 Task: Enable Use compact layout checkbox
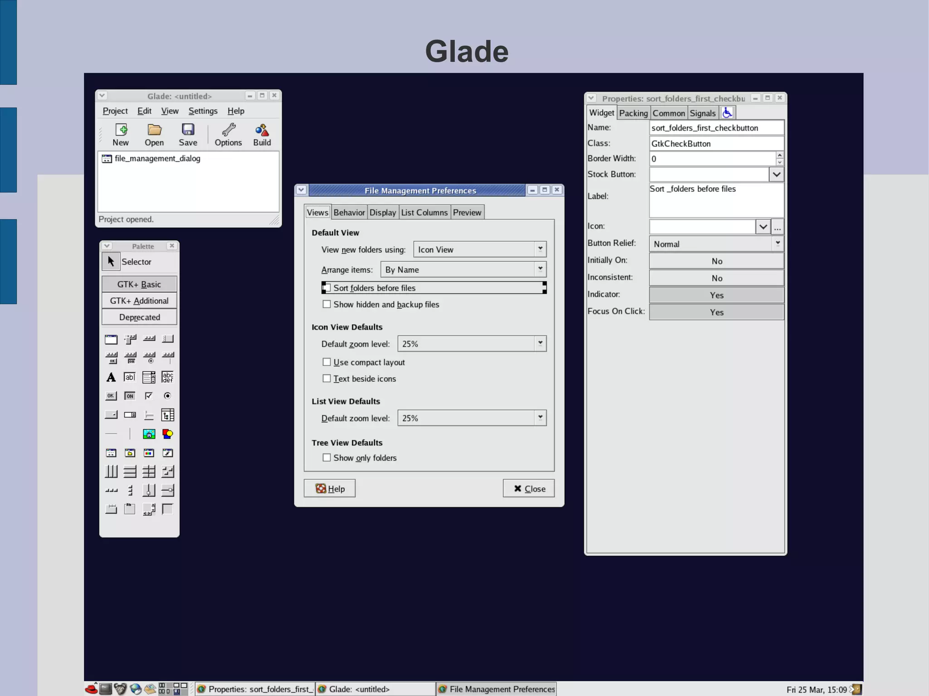[327, 362]
